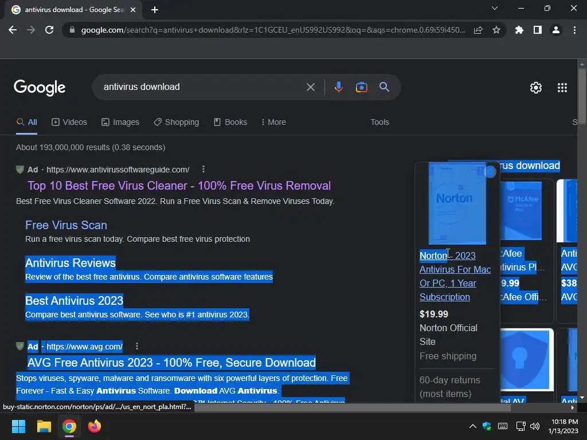Open the touch keyboard tray icon
Image resolution: width=587 pixels, height=440 pixels.
coord(503,426)
